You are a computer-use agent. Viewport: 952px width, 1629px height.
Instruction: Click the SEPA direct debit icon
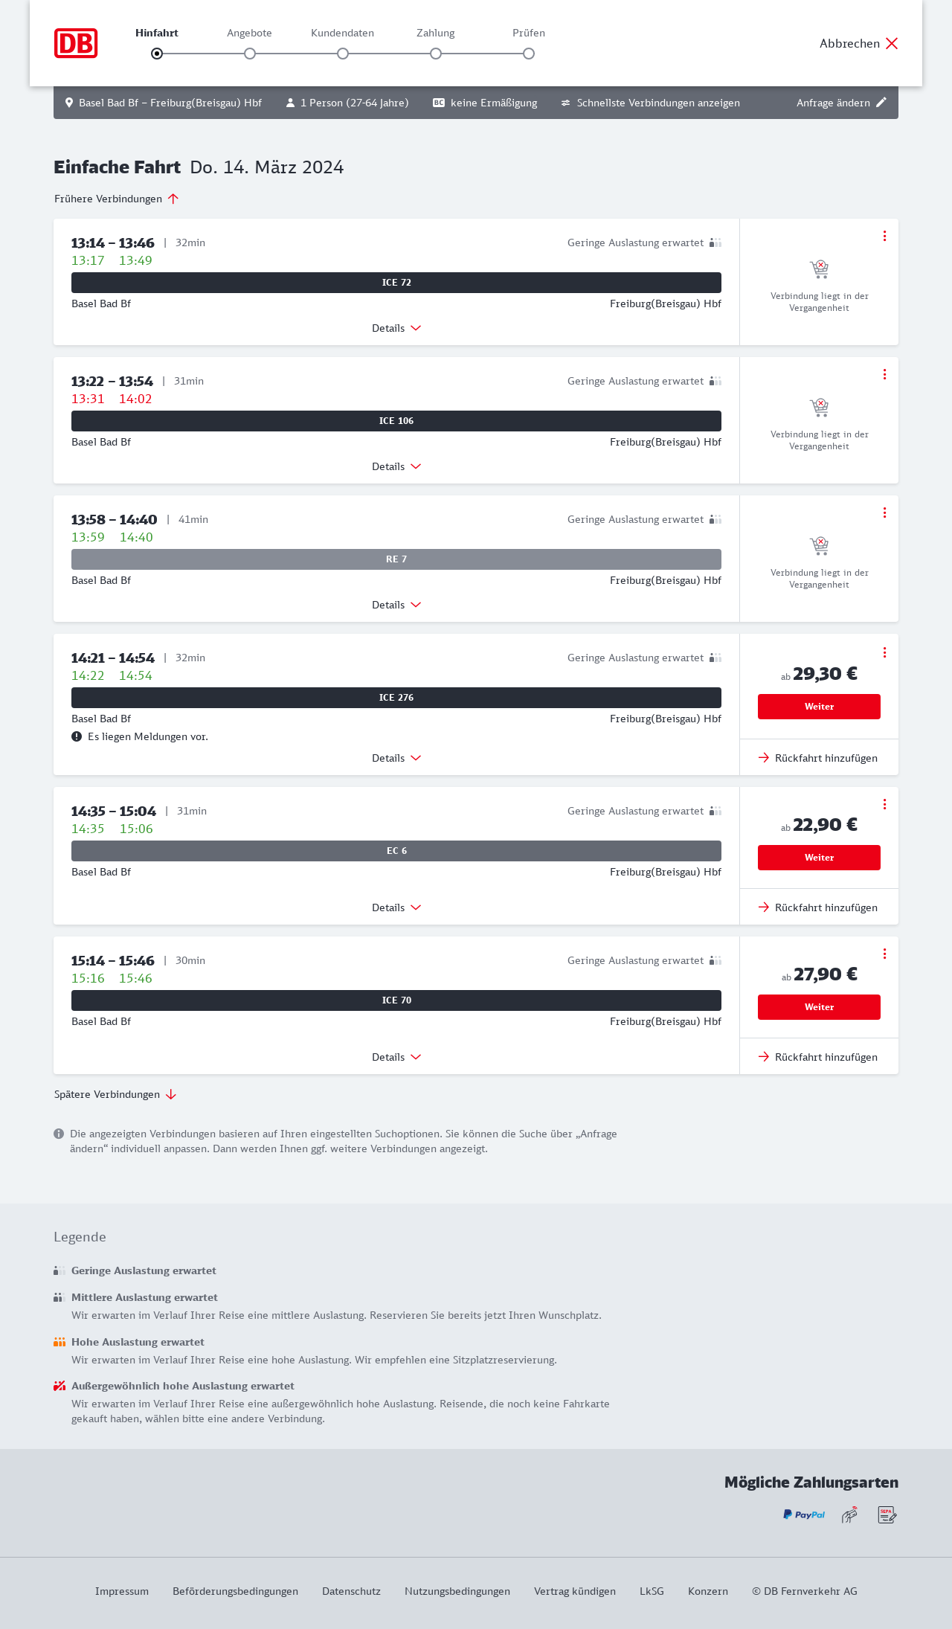pyautogui.click(x=887, y=1514)
